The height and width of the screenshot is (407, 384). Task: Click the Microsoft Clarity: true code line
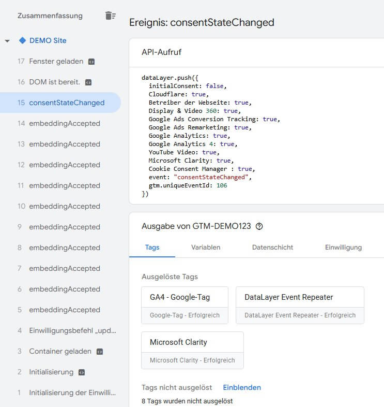(x=191, y=161)
